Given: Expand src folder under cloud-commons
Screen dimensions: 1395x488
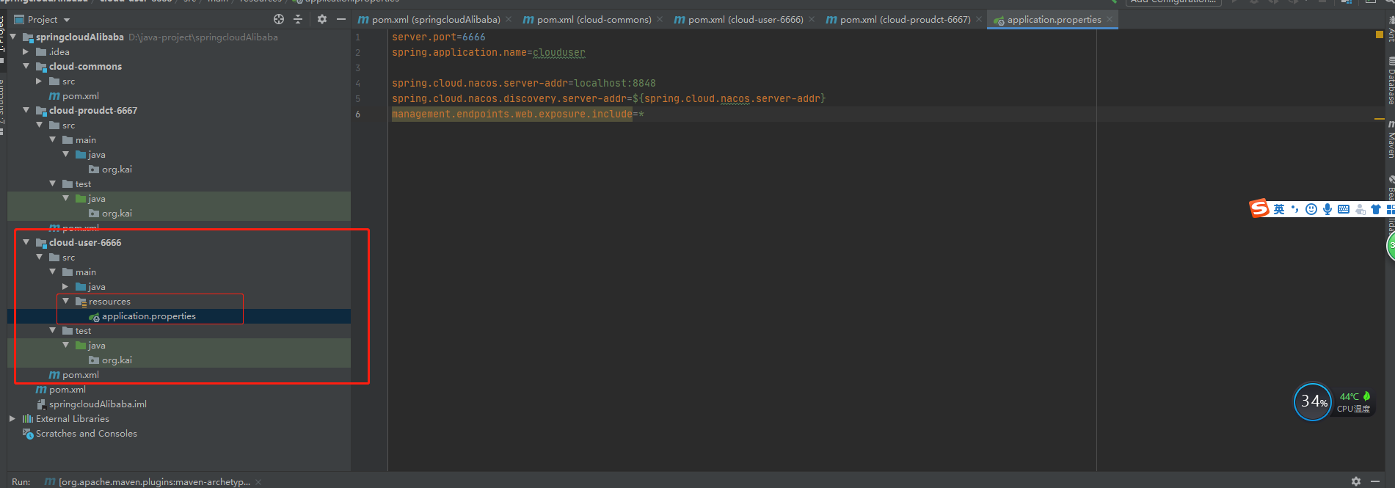Looking at the screenshot, I should [40, 81].
